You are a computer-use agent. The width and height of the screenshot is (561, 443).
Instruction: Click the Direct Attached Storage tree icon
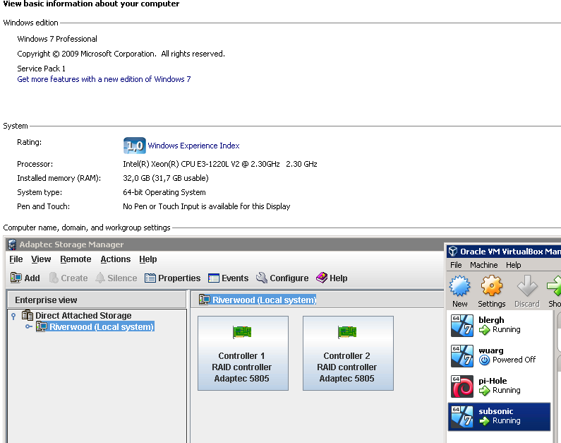[28, 316]
